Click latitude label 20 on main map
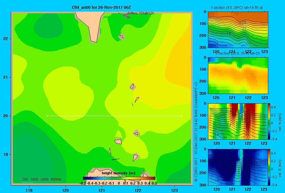 [6, 116]
